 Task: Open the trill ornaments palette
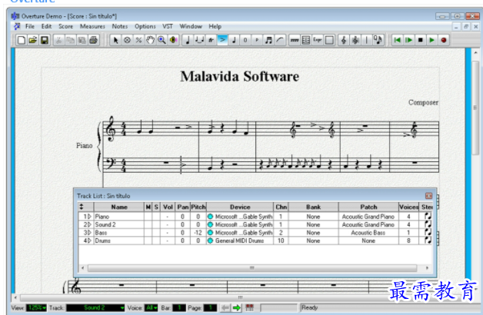(211, 40)
